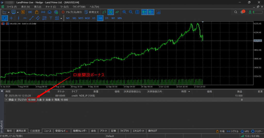Open the objects shapes dropdown arrow
264x138 pixels.
[61, 18]
